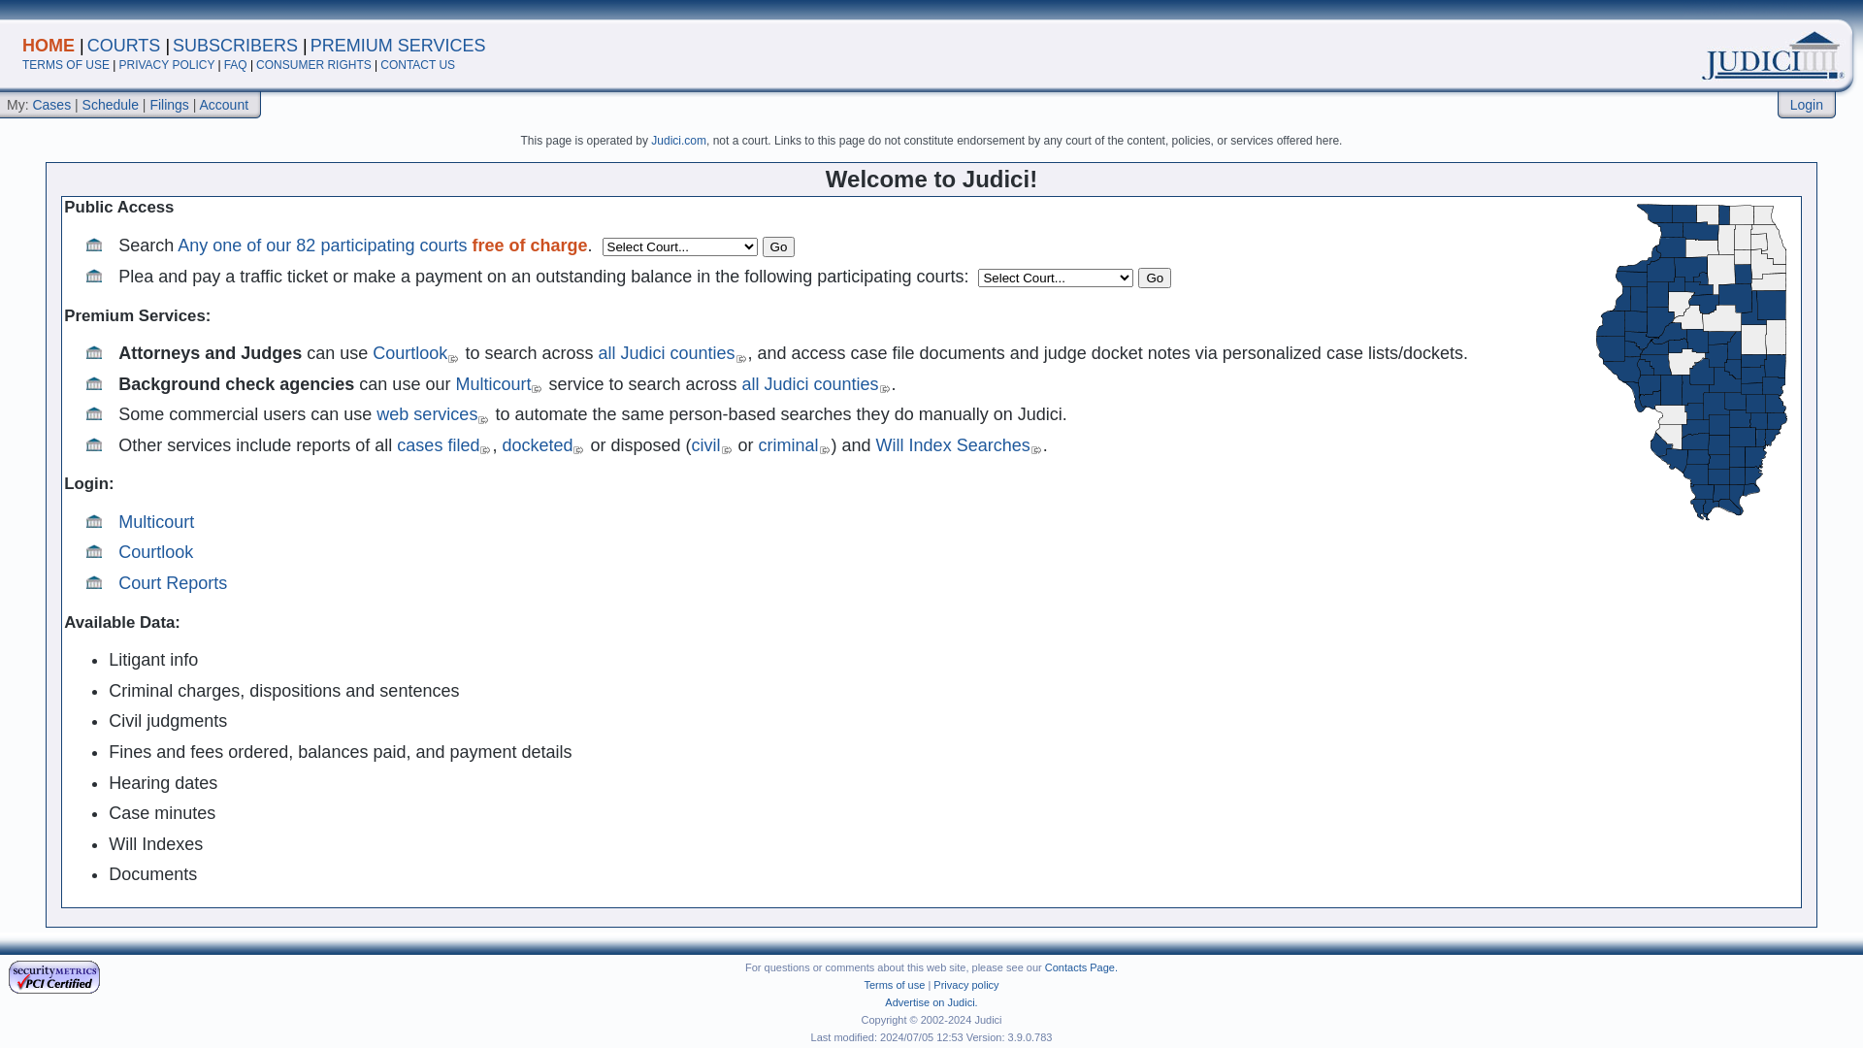Open the web services link
This screenshot has height=1048, width=1863.
click(427, 414)
